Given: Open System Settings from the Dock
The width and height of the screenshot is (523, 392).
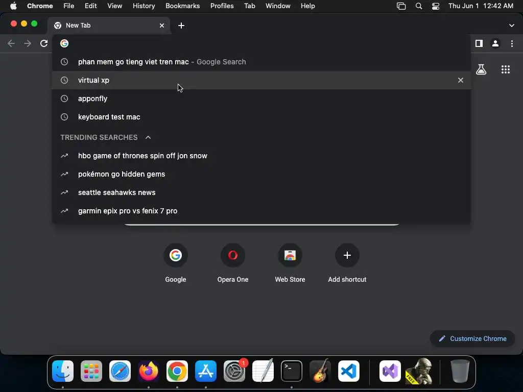Looking at the screenshot, I should [x=234, y=371].
